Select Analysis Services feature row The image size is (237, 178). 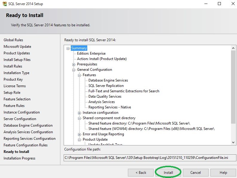101,102
